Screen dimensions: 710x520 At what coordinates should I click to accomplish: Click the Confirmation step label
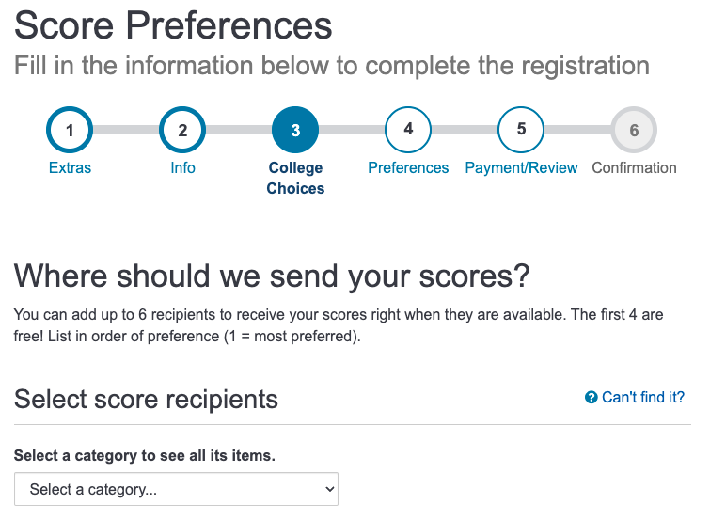click(634, 168)
